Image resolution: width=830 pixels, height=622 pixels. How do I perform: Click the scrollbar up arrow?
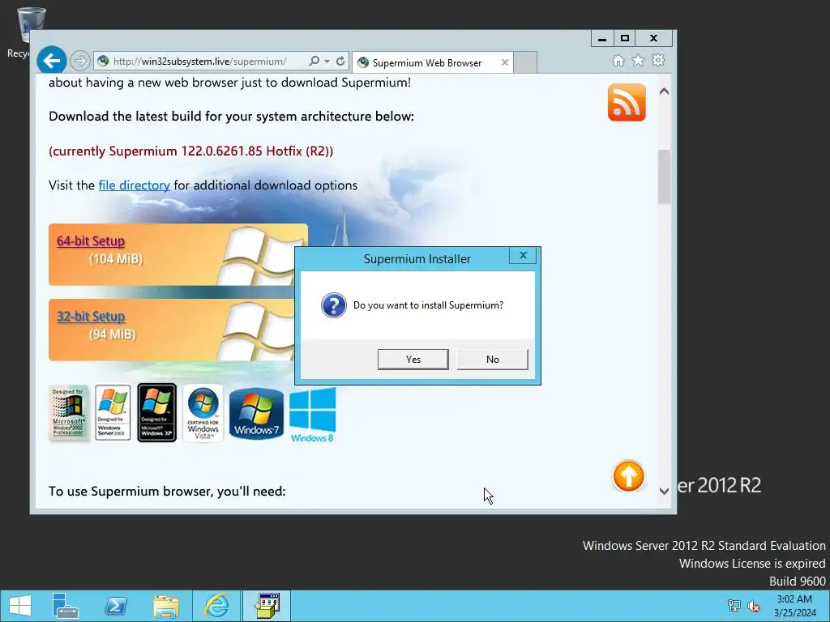click(665, 92)
